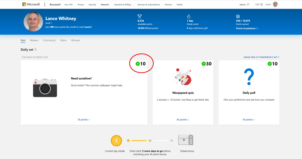Click the coins icon above points earned
Screen dimensions: 302x159
point(238,17)
